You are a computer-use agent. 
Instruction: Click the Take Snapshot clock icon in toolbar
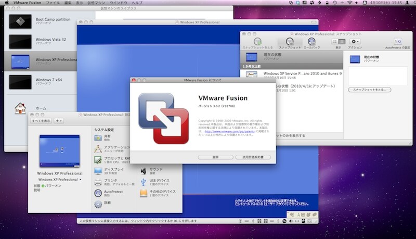(257, 42)
